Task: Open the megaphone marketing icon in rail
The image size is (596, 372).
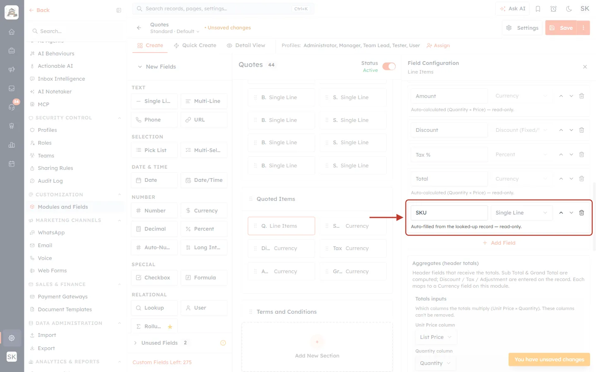Action: coord(12,69)
